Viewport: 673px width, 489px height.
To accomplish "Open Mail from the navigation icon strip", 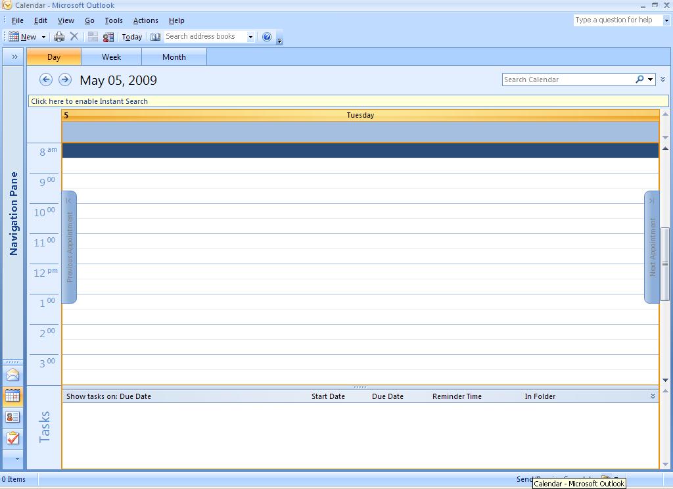I will coord(12,375).
